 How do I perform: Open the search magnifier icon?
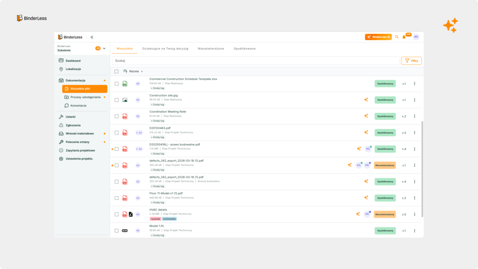pyautogui.click(x=396, y=36)
